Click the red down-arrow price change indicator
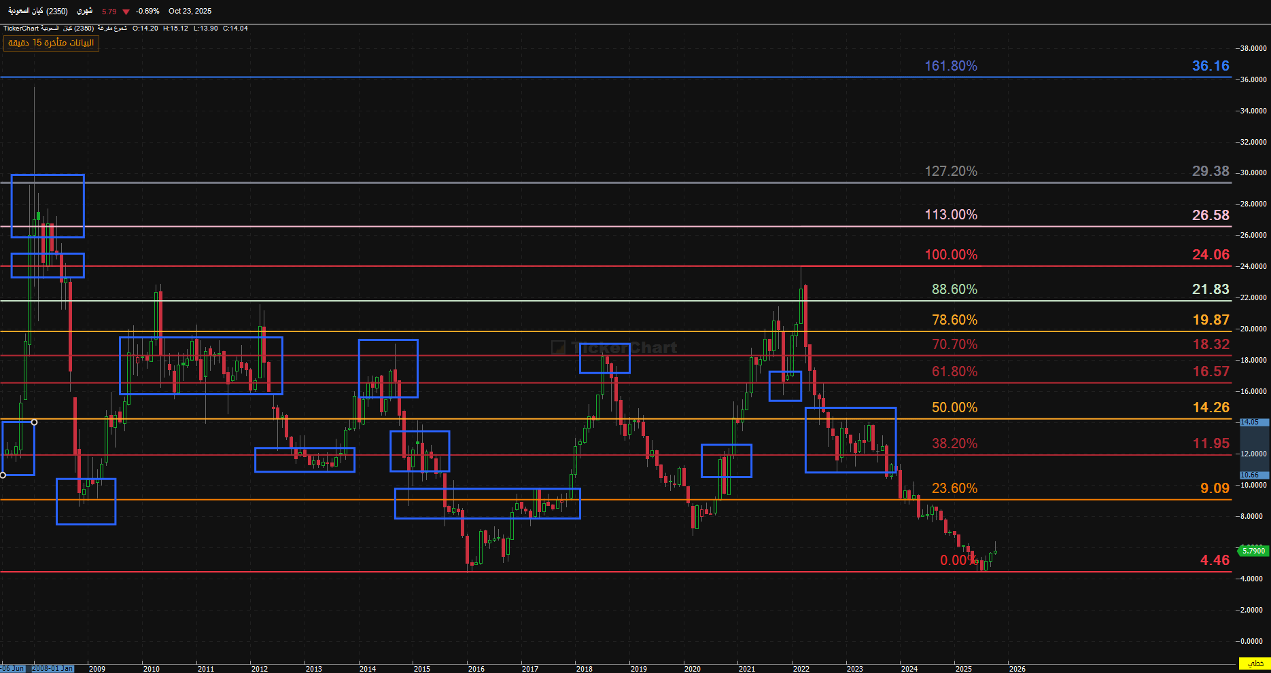The height and width of the screenshot is (673, 1271). (x=126, y=12)
